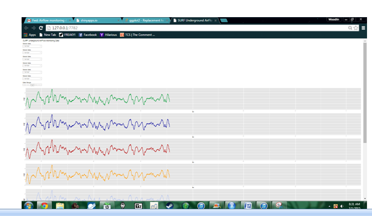The width and height of the screenshot is (372, 216).
Task: Expand the sixth Select Data dropdown
Action: [32, 78]
